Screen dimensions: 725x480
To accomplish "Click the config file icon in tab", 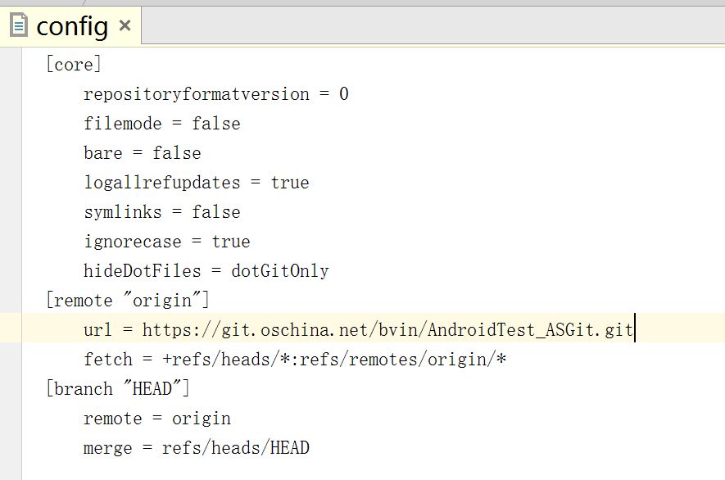I will (19, 25).
